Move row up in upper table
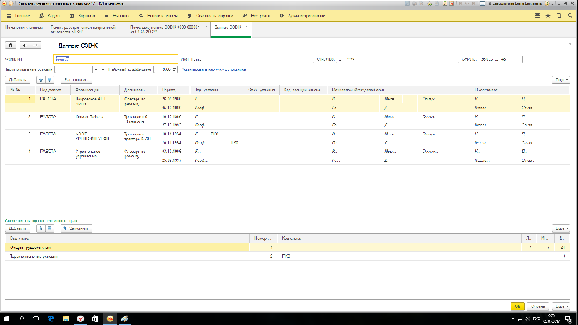This screenshot has width=578, height=325. coord(41,79)
